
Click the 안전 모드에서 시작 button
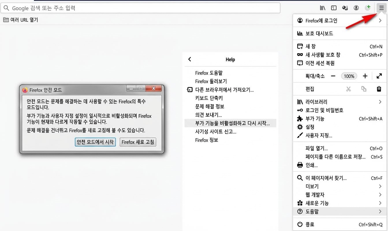pyautogui.click(x=95, y=142)
